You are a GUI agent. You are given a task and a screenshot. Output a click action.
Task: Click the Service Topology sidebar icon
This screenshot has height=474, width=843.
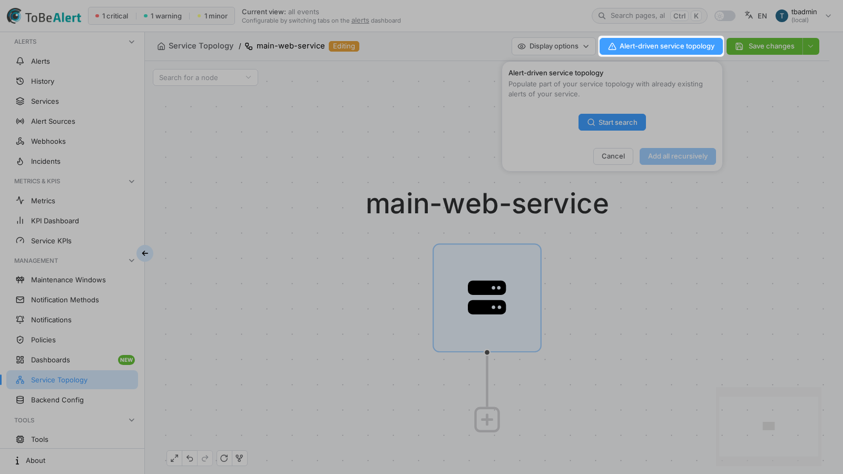pyautogui.click(x=20, y=380)
